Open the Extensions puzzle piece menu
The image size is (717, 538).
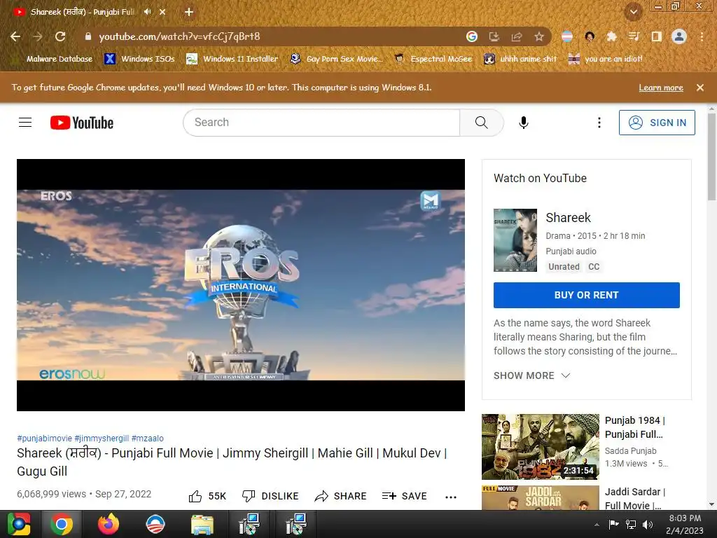612,36
